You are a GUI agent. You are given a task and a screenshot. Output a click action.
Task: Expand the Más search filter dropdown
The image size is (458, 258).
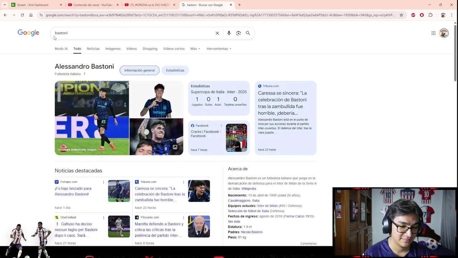pos(195,49)
